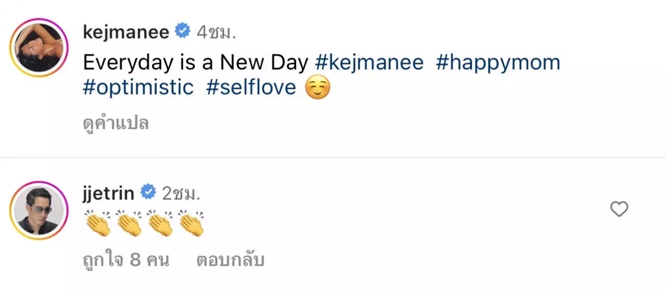Image resolution: width=666 pixels, height=293 pixels.
Task: View the ถูกใจ 8 คน likes list
Action: click(x=126, y=260)
